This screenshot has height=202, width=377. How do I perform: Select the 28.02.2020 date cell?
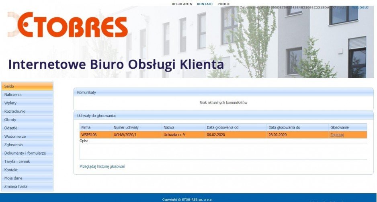[298, 135]
